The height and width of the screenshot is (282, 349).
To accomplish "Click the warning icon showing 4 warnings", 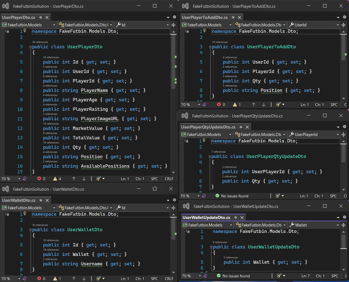I will (55, 178).
